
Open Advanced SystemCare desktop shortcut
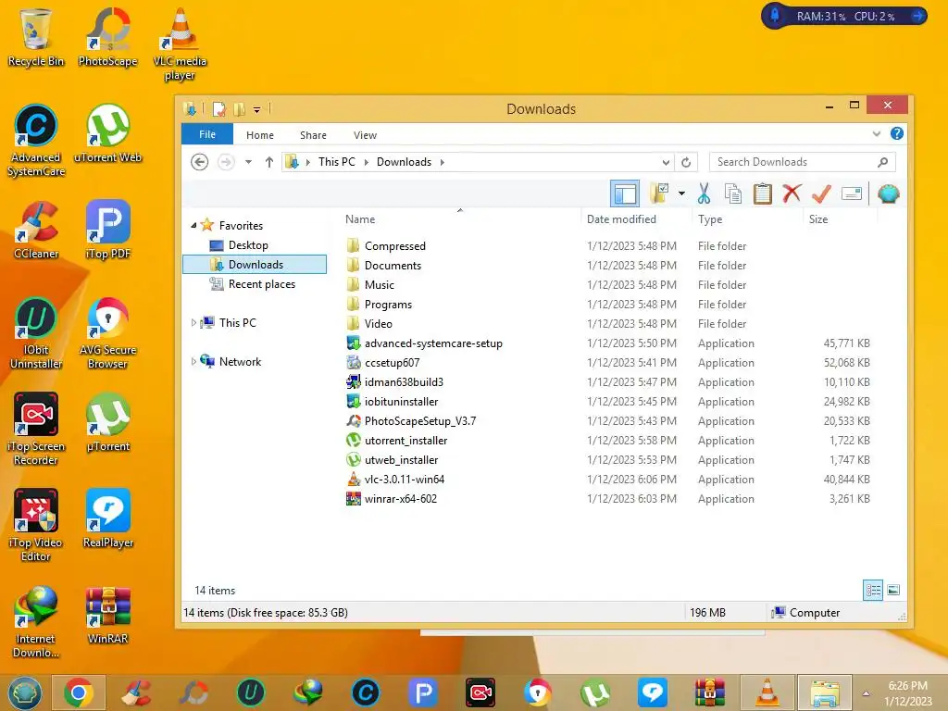coord(36,141)
